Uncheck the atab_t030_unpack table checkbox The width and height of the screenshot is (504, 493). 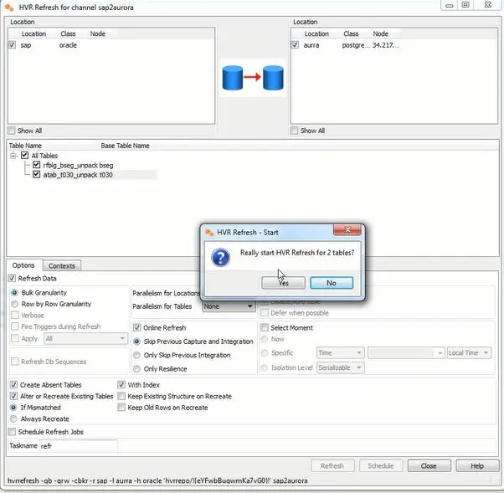[36, 174]
